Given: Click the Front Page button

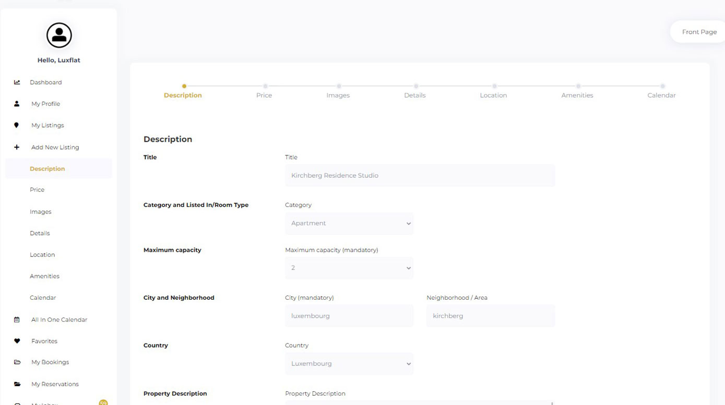Looking at the screenshot, I should [x=699, y=32].
